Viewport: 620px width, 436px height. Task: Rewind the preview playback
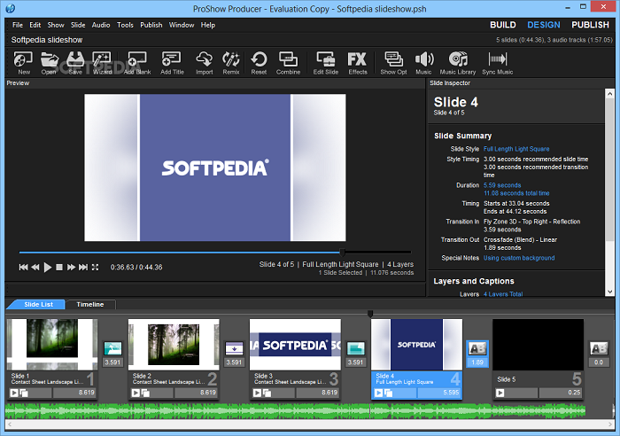click(x=35, y=267)
